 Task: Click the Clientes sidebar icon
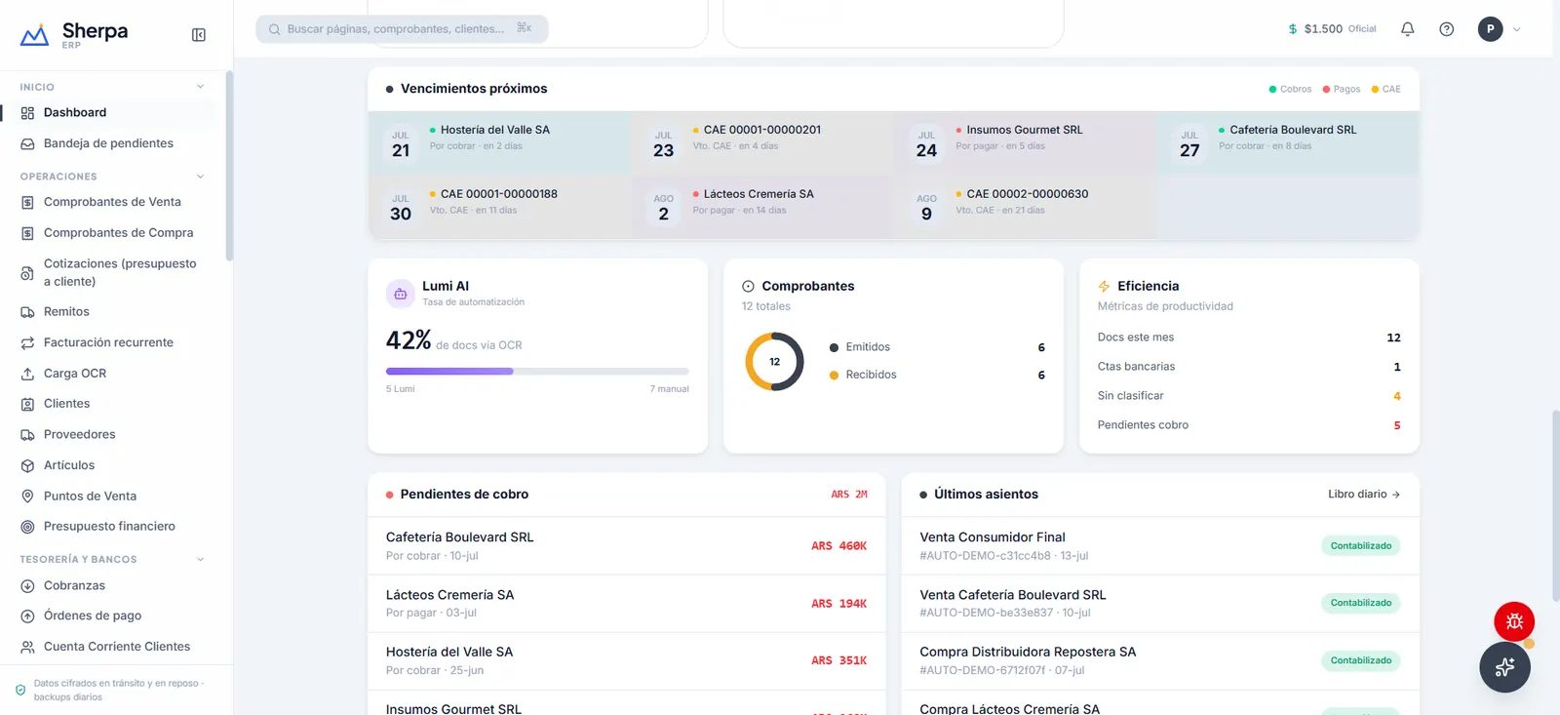point(27,404)
